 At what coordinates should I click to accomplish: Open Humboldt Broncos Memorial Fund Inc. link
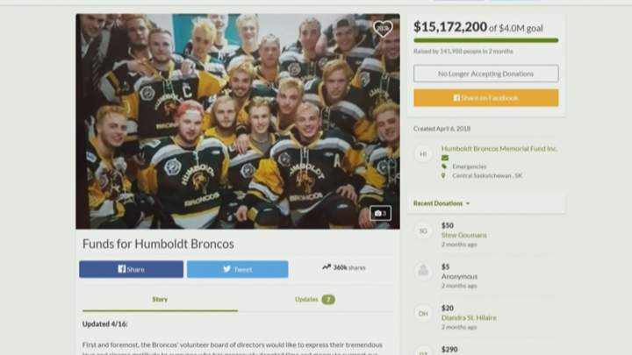point(499,148)
